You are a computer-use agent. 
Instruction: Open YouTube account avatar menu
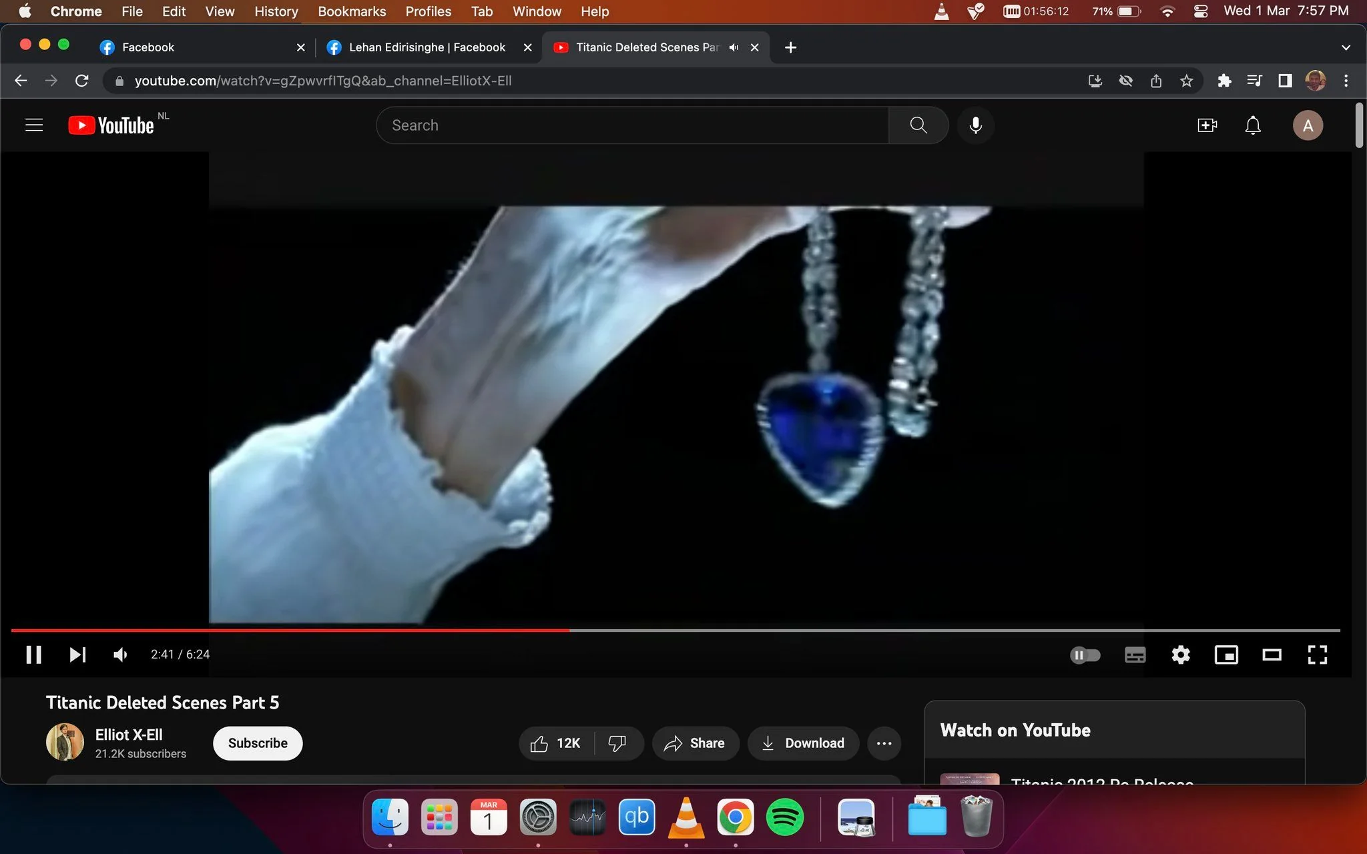point(1308,125)
